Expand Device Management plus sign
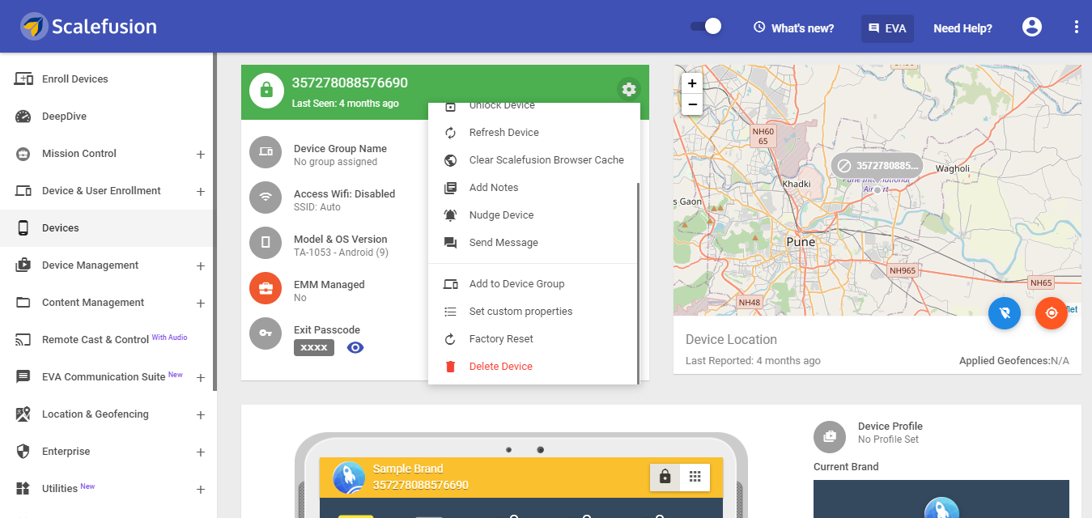Image resolution: width=1092 pixels, height=518 pixels. click(201, 265)
